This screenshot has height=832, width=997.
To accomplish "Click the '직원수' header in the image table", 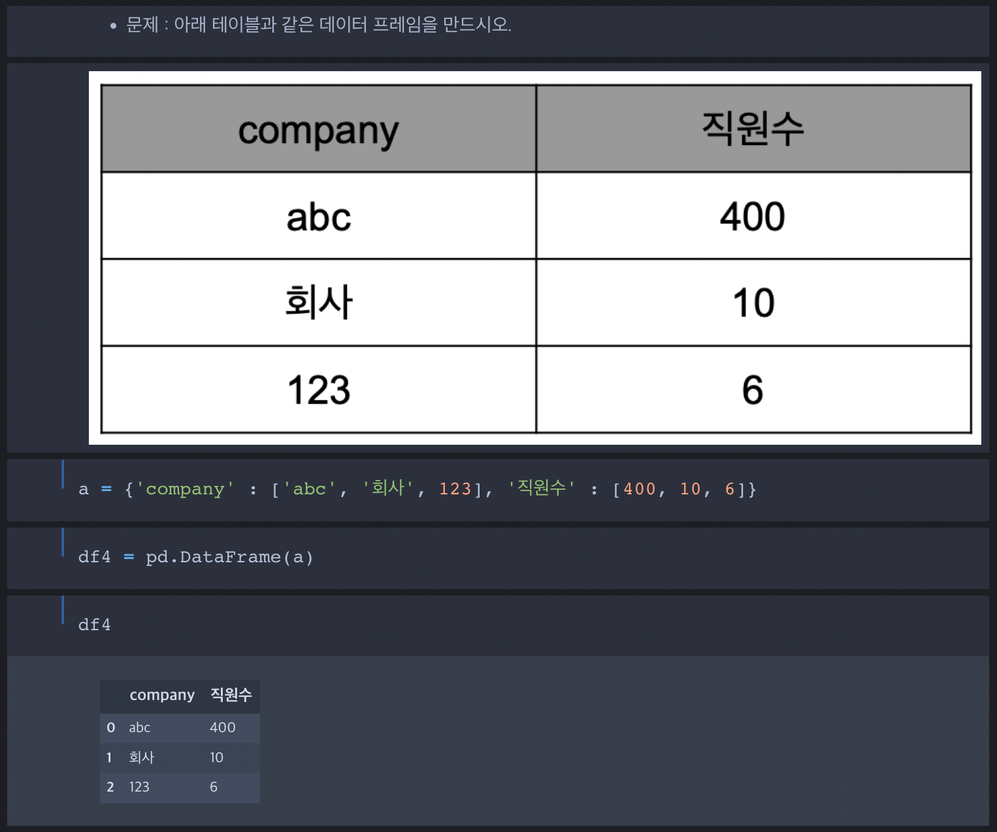I will 753,129.
